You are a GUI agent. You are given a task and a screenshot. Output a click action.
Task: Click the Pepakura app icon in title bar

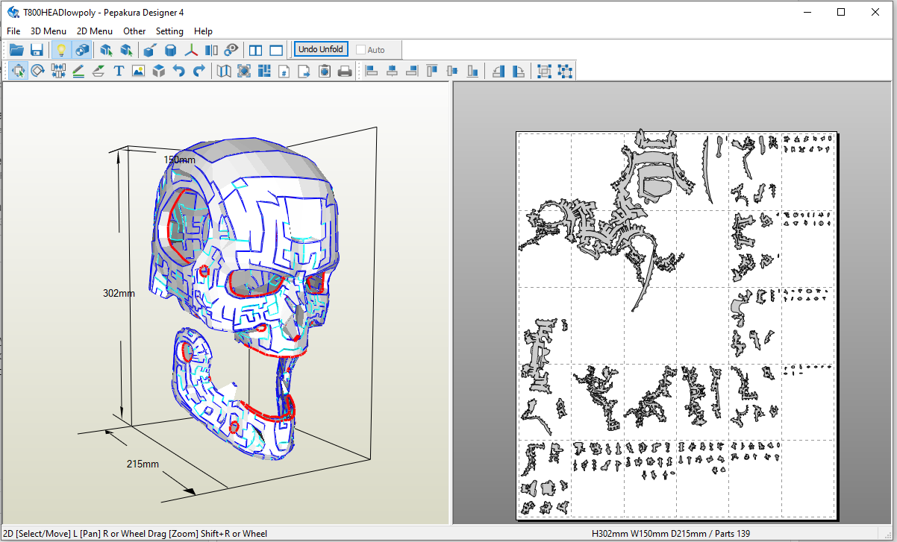point(13,12)
